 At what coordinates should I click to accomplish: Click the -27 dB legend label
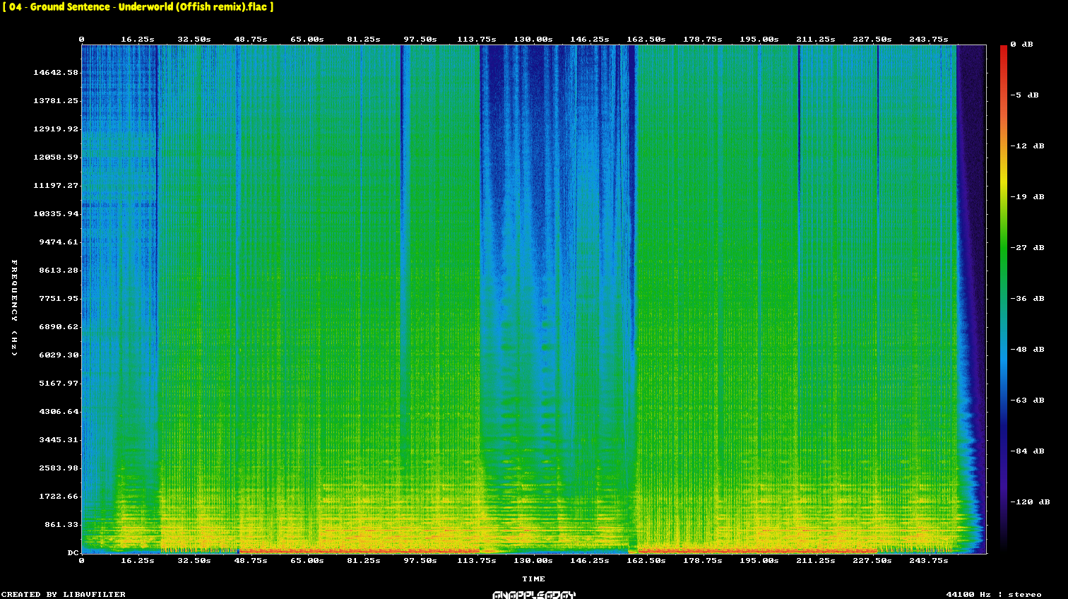pos(1027,248)
